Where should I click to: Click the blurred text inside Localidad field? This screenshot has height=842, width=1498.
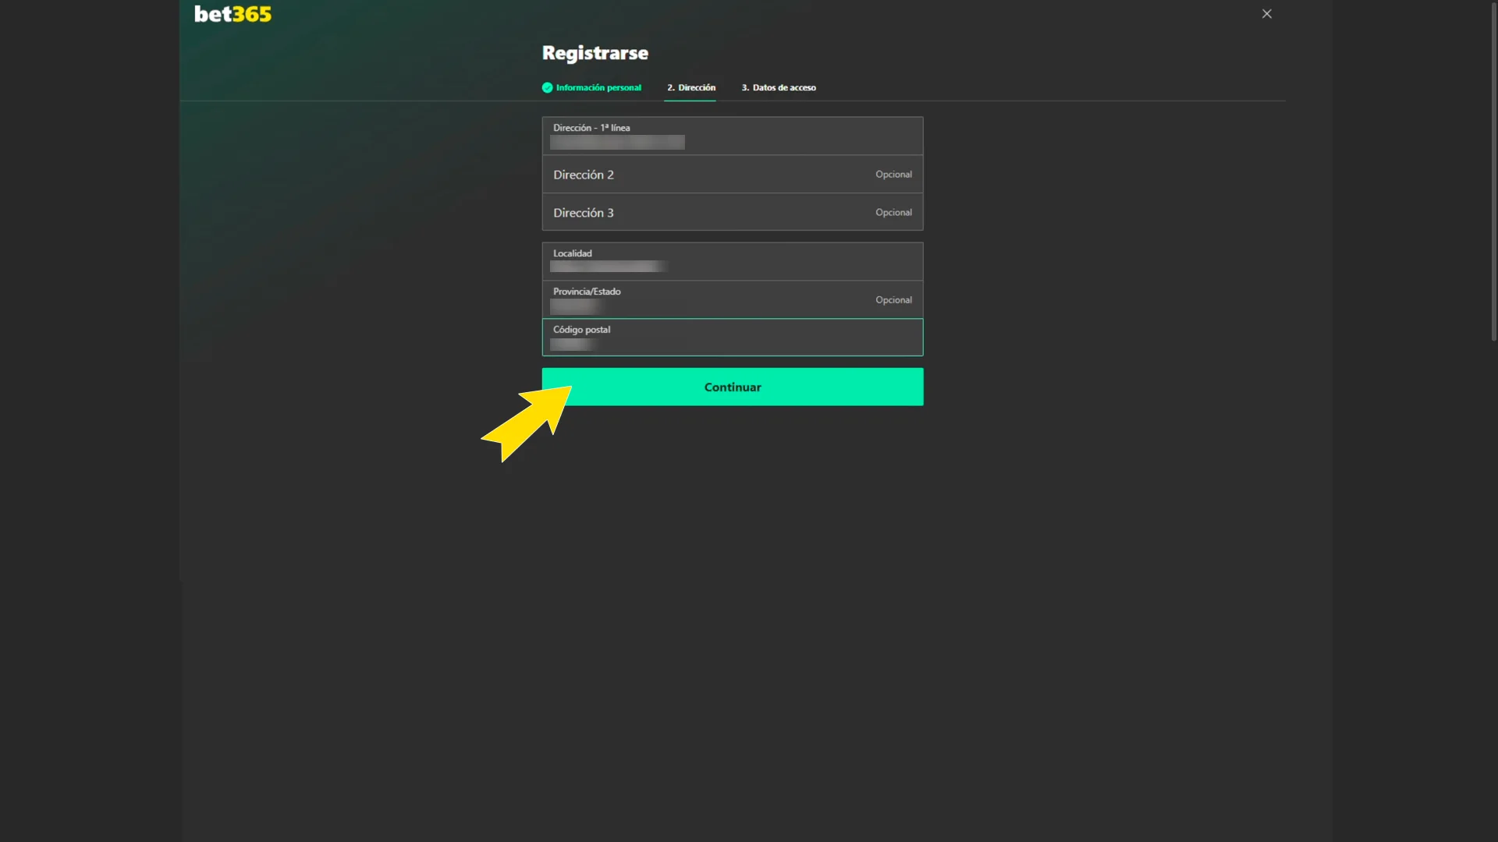point(607,267)
